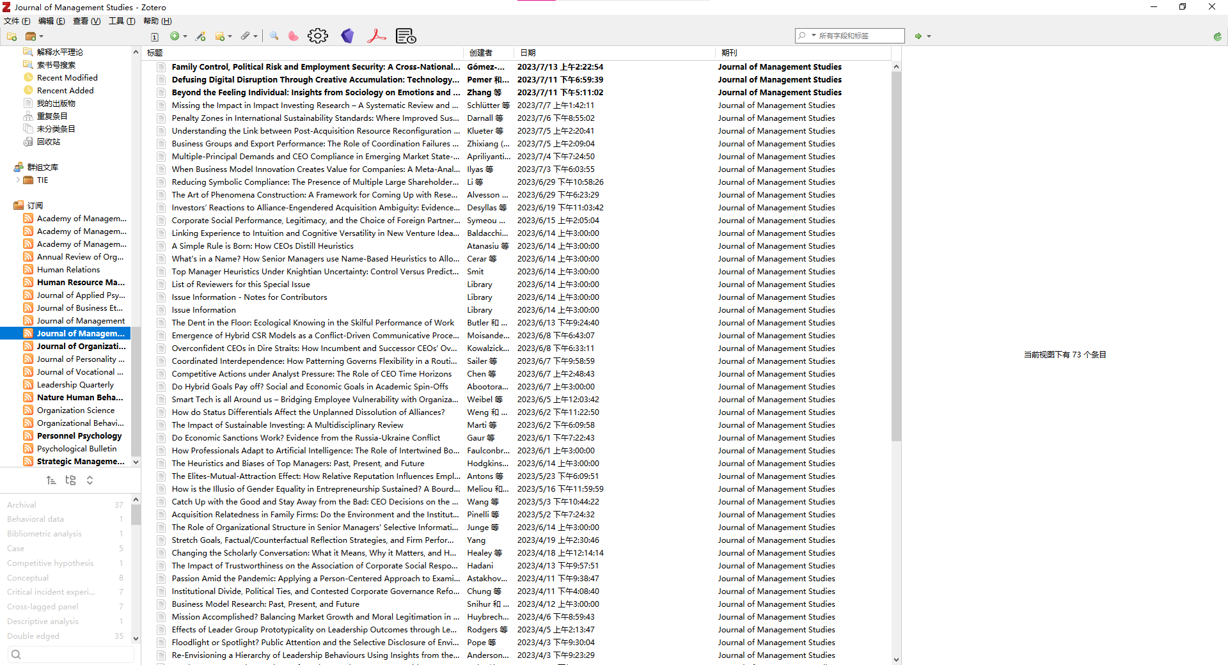The width and height of the screenshot is (1228, 665).
Task: Open the Locate arrow dropdown
Action: click(929, 36)
